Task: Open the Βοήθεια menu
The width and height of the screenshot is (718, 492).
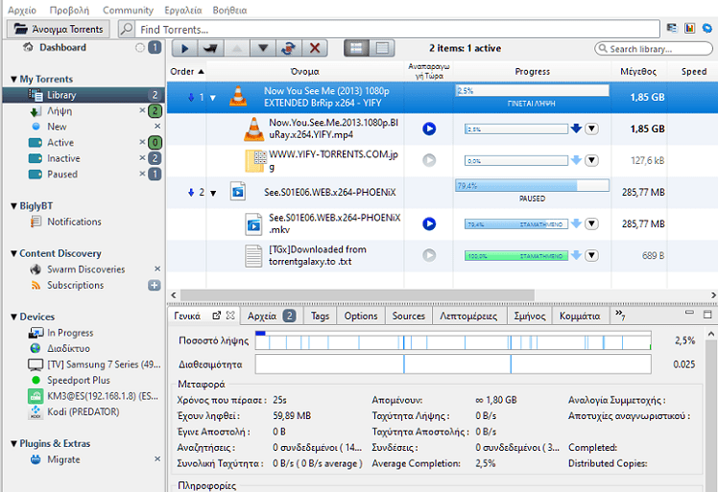Action: tap(229, 10)
